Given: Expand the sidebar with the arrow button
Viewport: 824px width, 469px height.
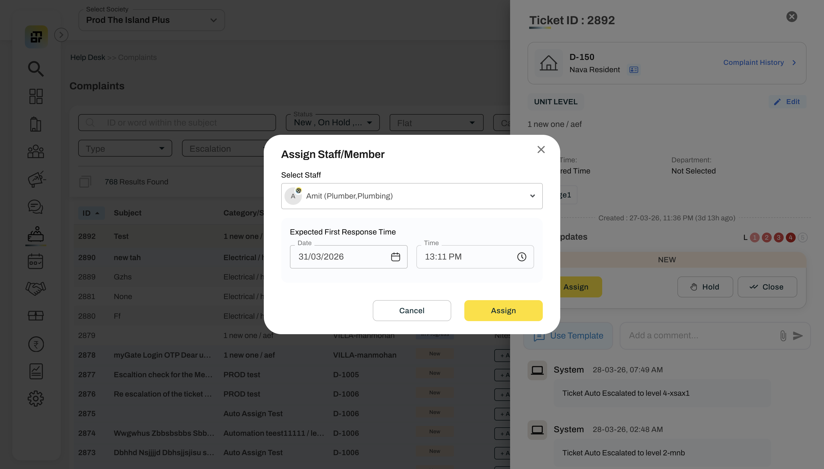Looking at the screenshot, I should coord(61,35).
